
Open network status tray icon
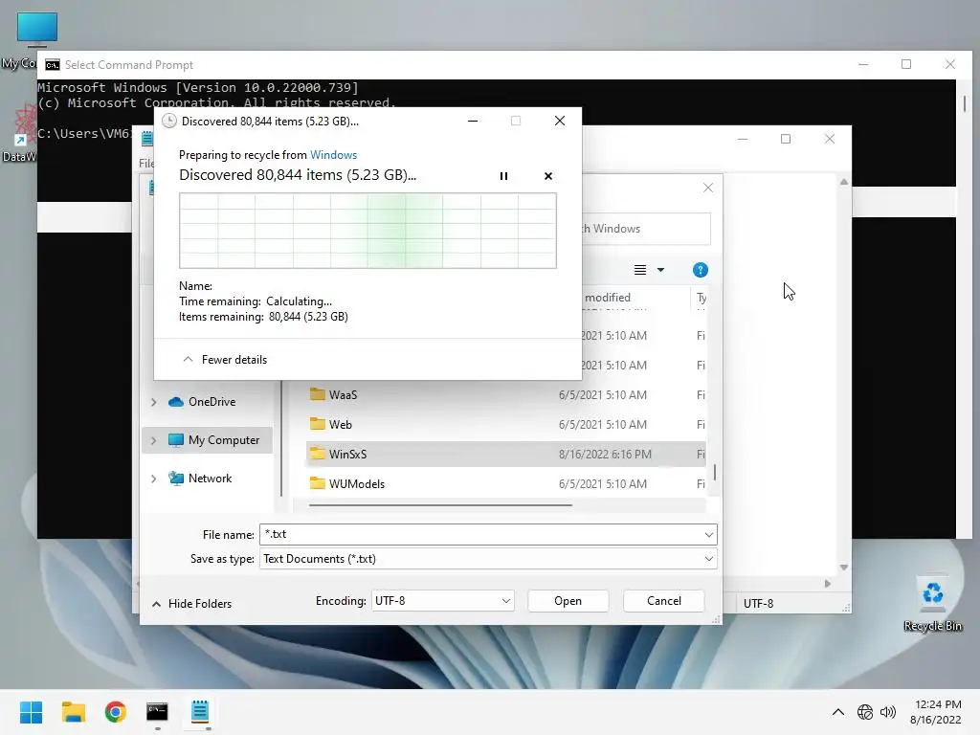[865, 712]
